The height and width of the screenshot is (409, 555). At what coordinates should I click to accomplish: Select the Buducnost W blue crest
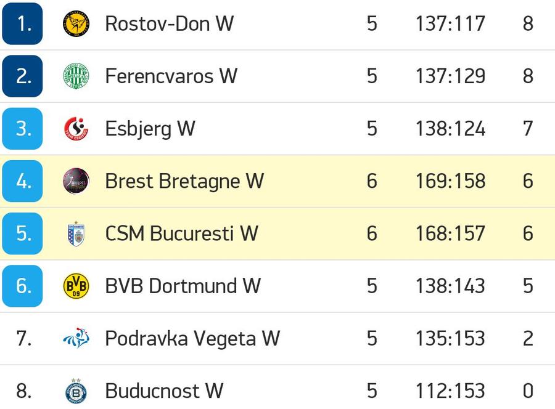pos(76,391)
